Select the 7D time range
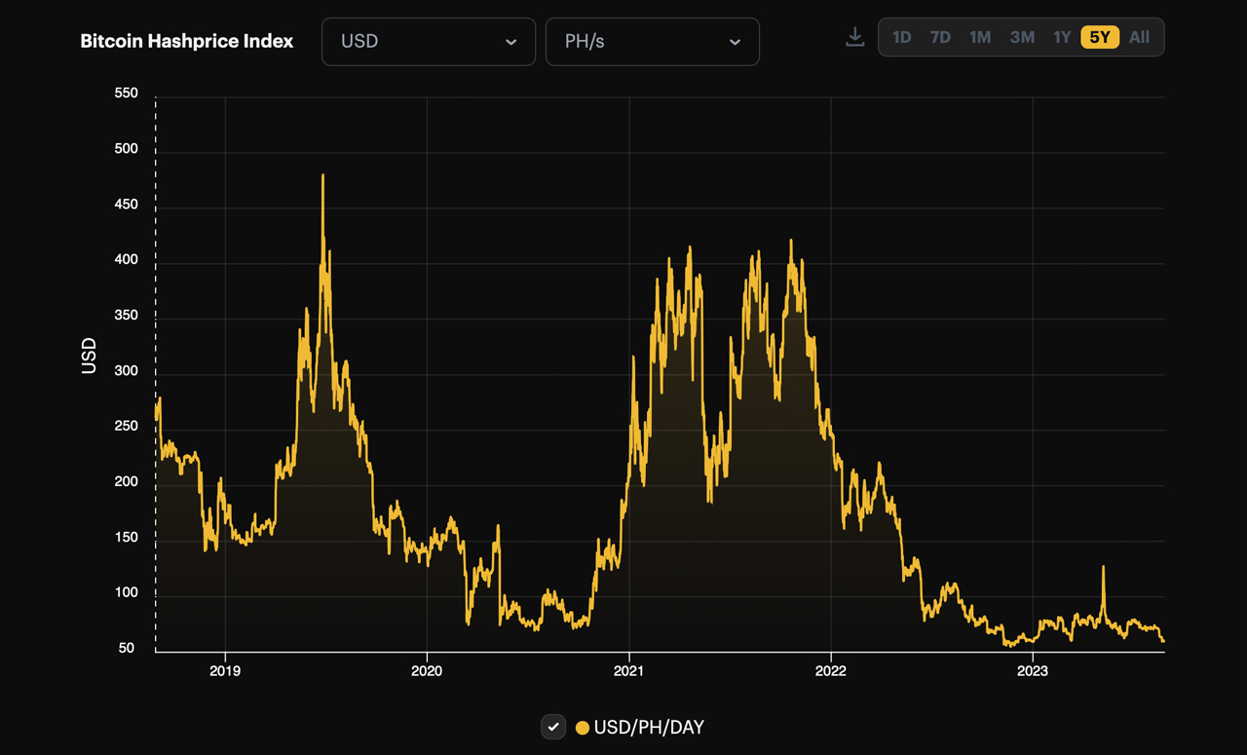1247x755 pixels. [940, 37]
